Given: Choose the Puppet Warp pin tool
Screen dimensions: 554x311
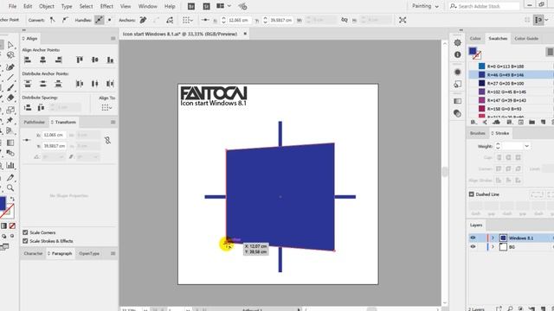Looking at the screenshot, I should (x=10, y=121).
